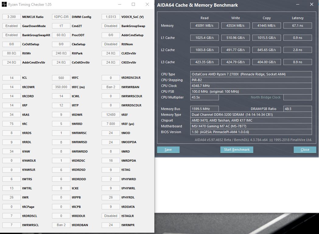Click the Memory Type DDR4-3200 field
The height and width of the screenshot is (234, 319).
click(x=251, y=115)
